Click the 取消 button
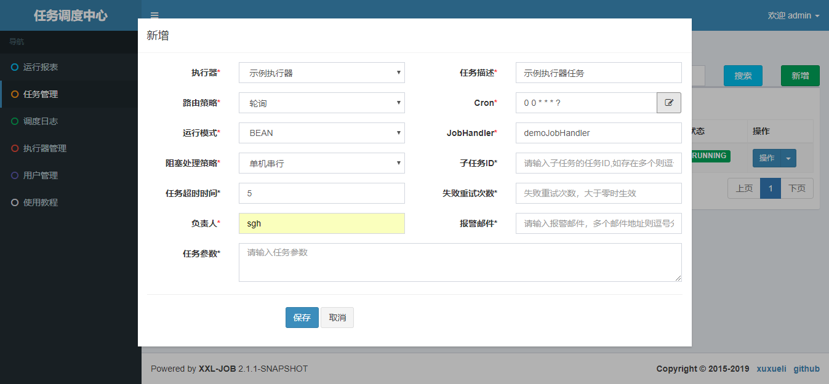The height and width of the screenshot is (384, 829). click(337, 318)
